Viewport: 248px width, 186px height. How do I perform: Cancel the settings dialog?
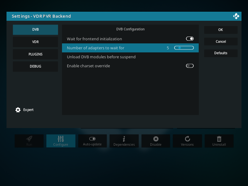coord(221,42)
